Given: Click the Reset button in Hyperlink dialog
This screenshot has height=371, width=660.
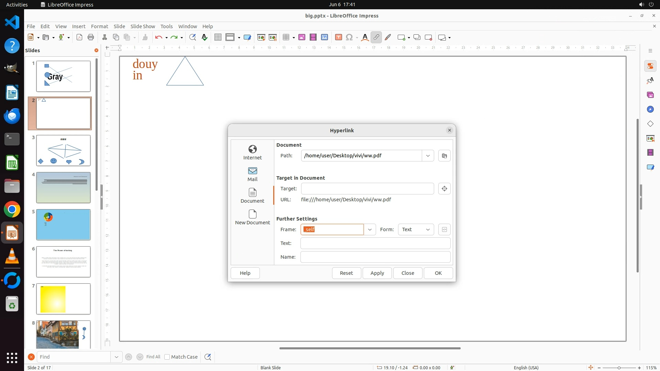Looking at the screenshot, I should (346, 273).
